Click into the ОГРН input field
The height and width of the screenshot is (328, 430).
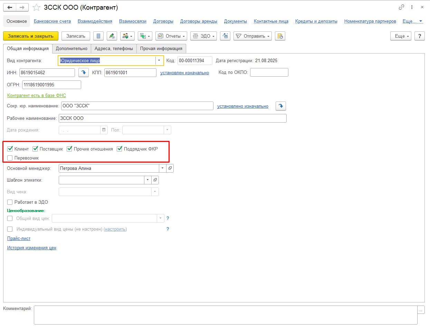(x=51, y=85)
